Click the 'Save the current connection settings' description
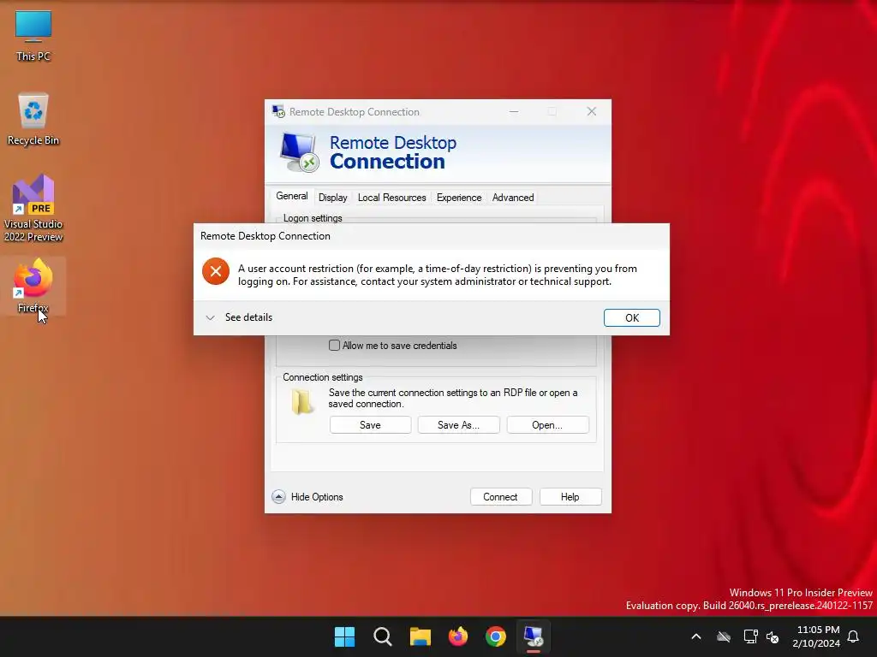 453,399
